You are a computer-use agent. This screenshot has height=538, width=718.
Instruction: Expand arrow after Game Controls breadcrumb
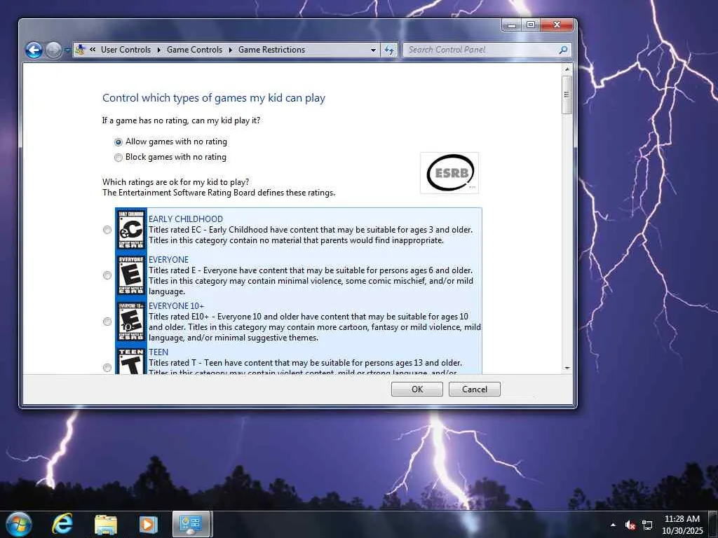pyautogui.click(x=230, y=50)
